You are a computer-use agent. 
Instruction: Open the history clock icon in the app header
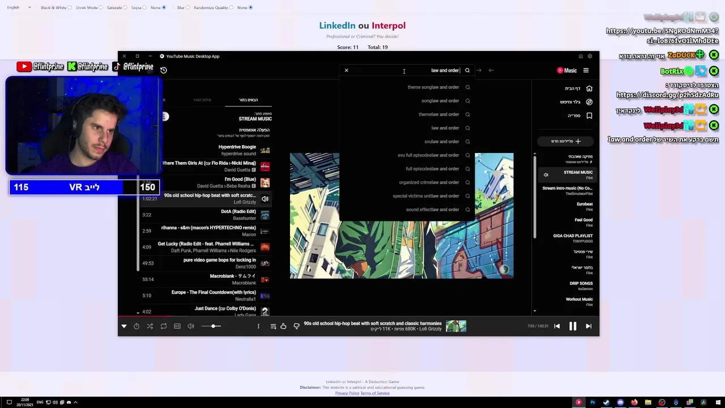tap(164, 70)
